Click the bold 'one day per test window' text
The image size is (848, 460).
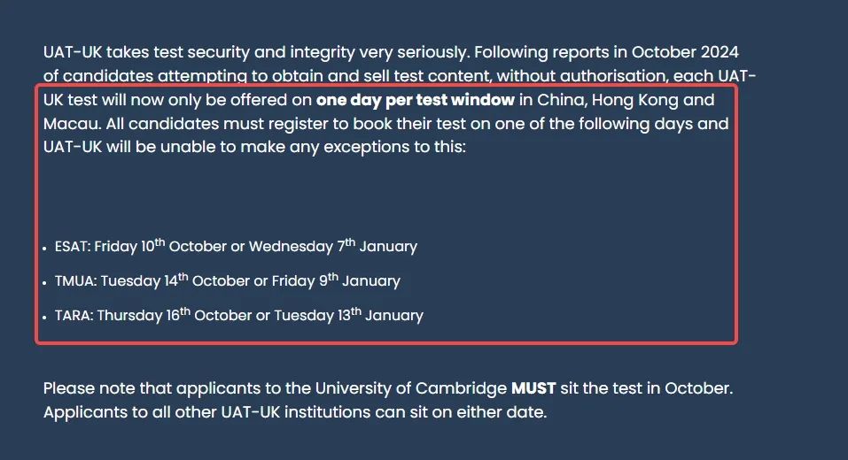pyautogui.click(x=415, y=100)
